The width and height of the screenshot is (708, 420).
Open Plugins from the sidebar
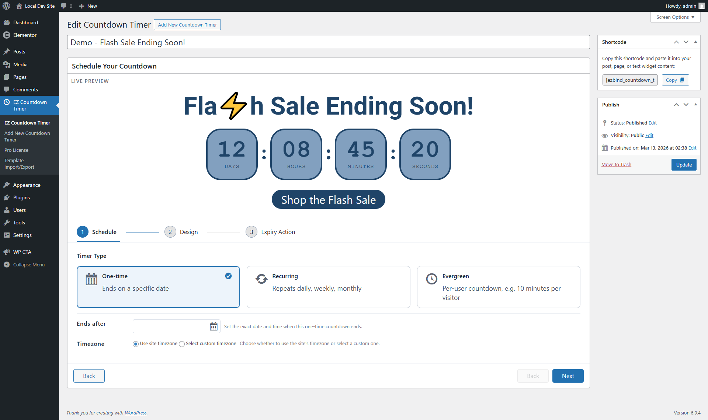(x=21, y=197)
